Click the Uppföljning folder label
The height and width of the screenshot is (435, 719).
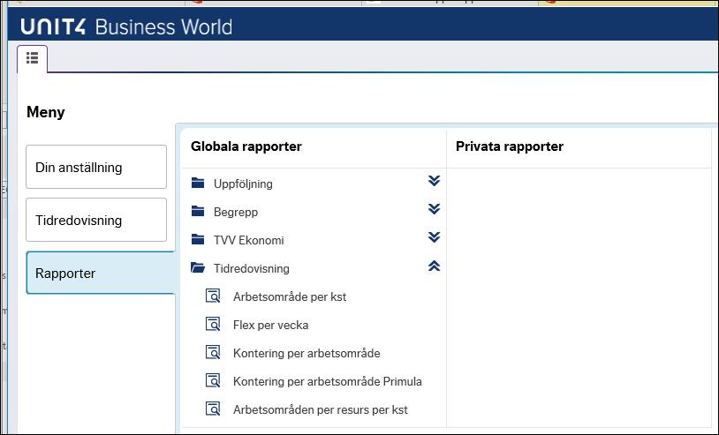[x=243, y=184]
